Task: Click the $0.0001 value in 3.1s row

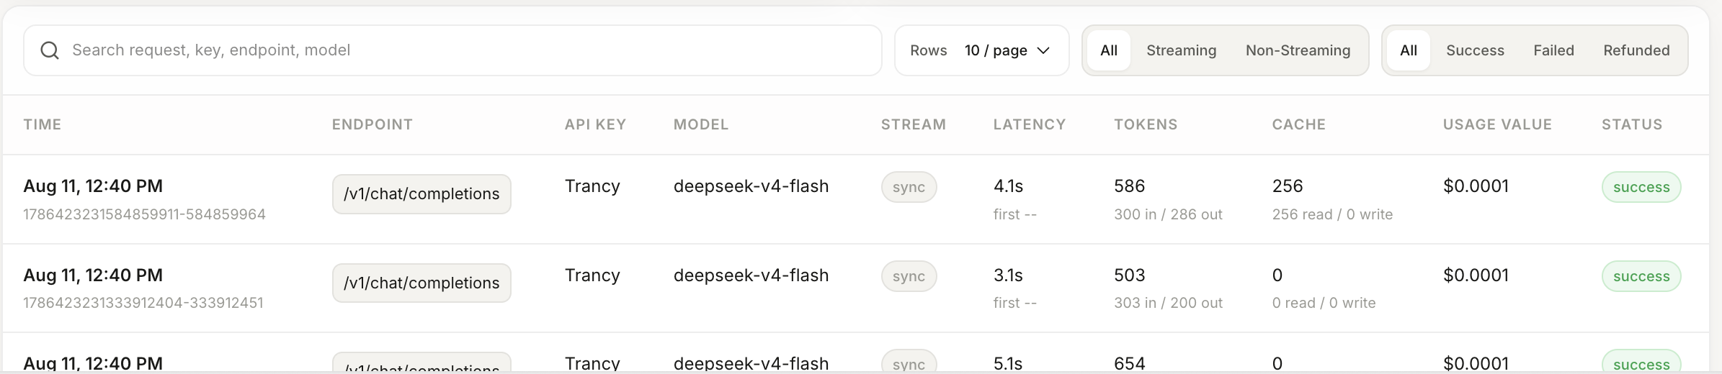Action: (1476, 275)
